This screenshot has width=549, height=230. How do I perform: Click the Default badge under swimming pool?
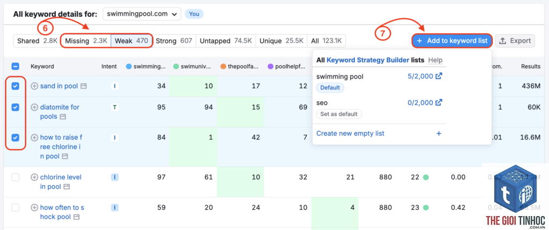coord(330,88)
